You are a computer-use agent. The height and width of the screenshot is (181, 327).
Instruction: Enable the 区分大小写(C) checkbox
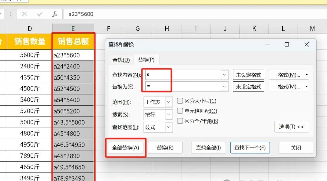click(x=180, y=101)
